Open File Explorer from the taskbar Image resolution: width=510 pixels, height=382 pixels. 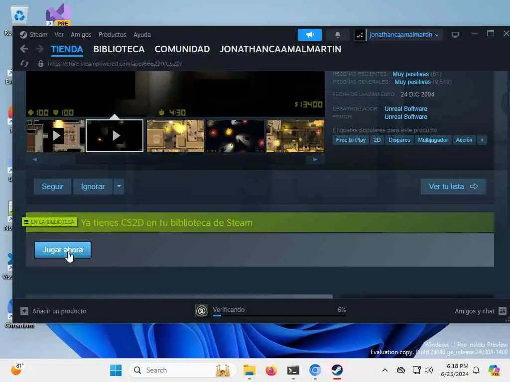tap(250, 370)
